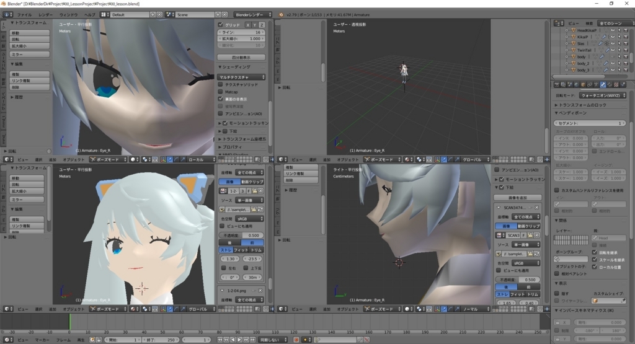Click the 四分割表示 button

coord(241,58)
